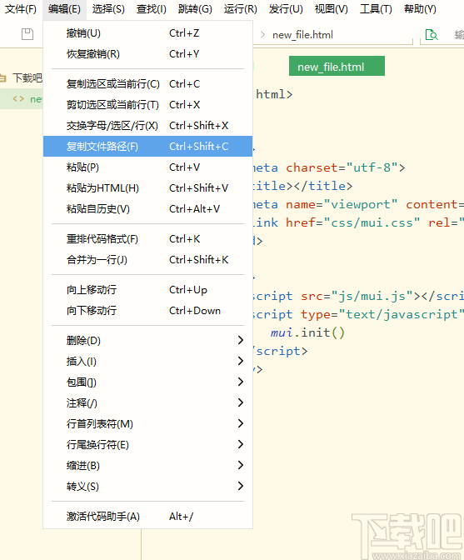Select 复制选区或当前行(C) menu entry
The image size is (464, 560).
(x=147, y=84)
